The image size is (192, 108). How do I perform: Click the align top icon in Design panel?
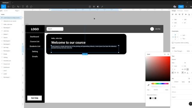tap(183, 14)
